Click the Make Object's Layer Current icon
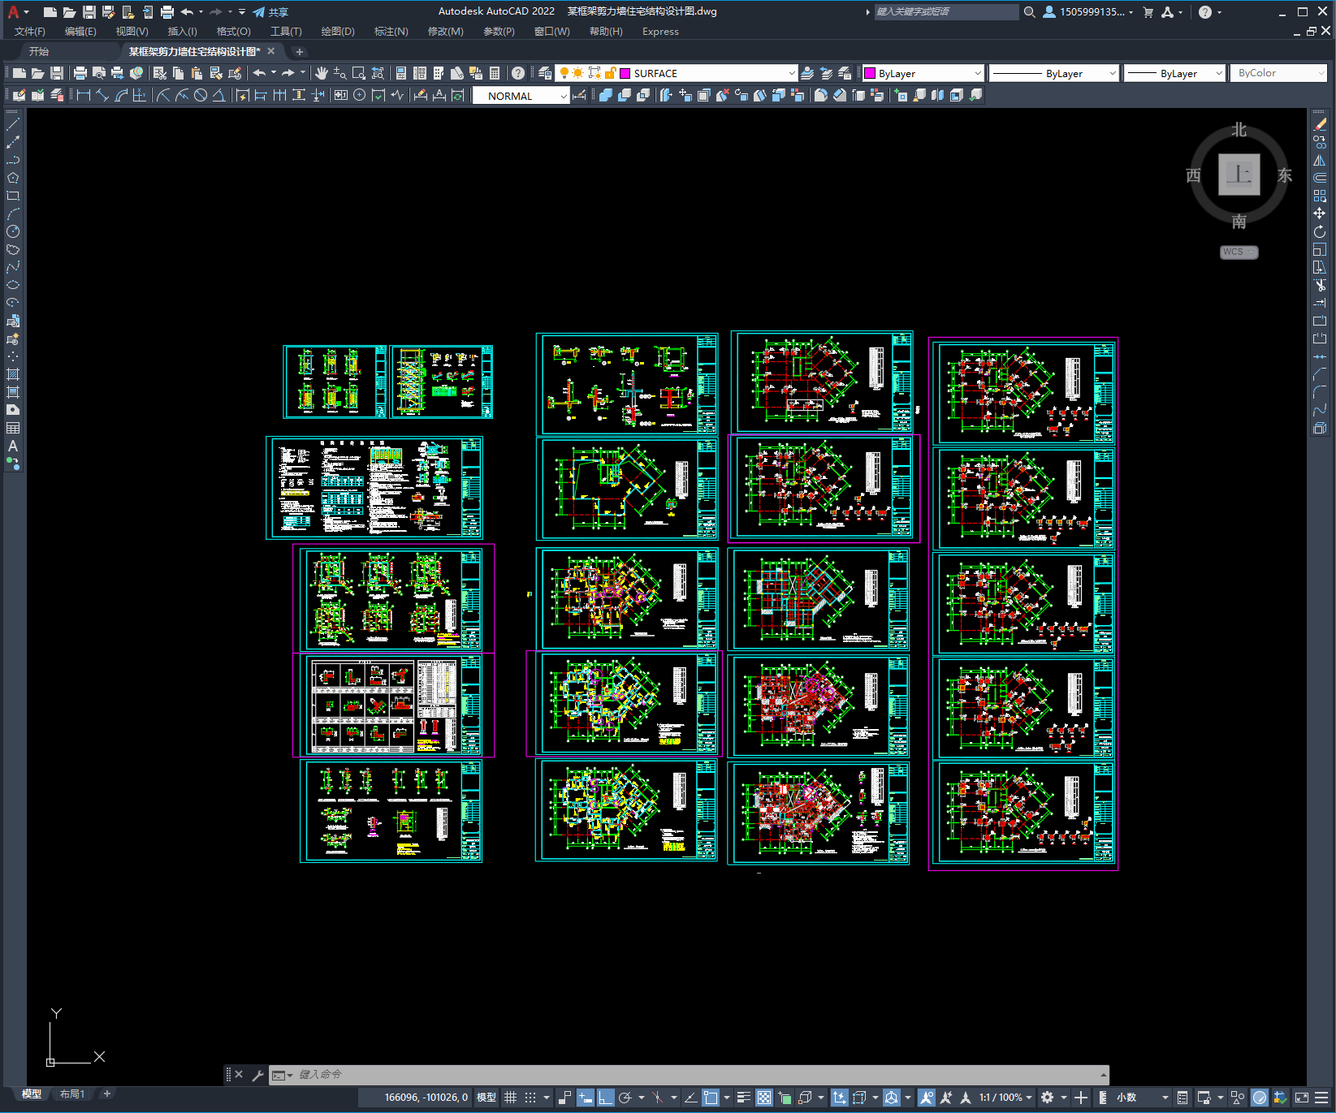This screenshot has width=1336, height=1113. click(807, 73)
